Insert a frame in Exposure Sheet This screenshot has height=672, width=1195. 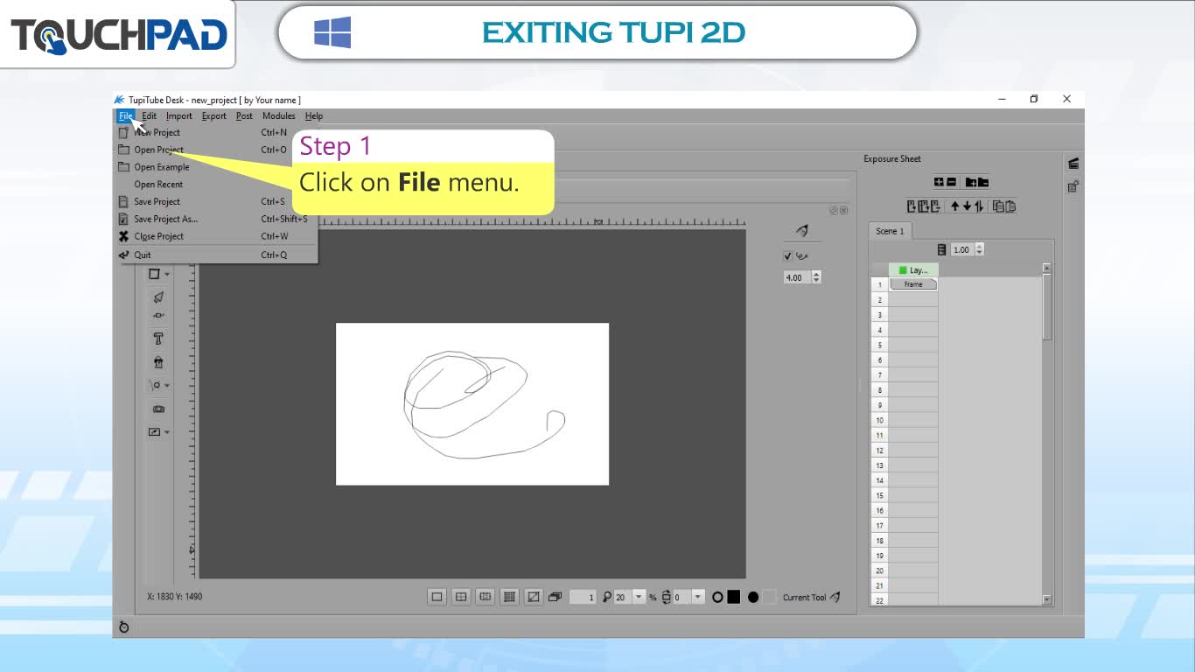point(912,206)
